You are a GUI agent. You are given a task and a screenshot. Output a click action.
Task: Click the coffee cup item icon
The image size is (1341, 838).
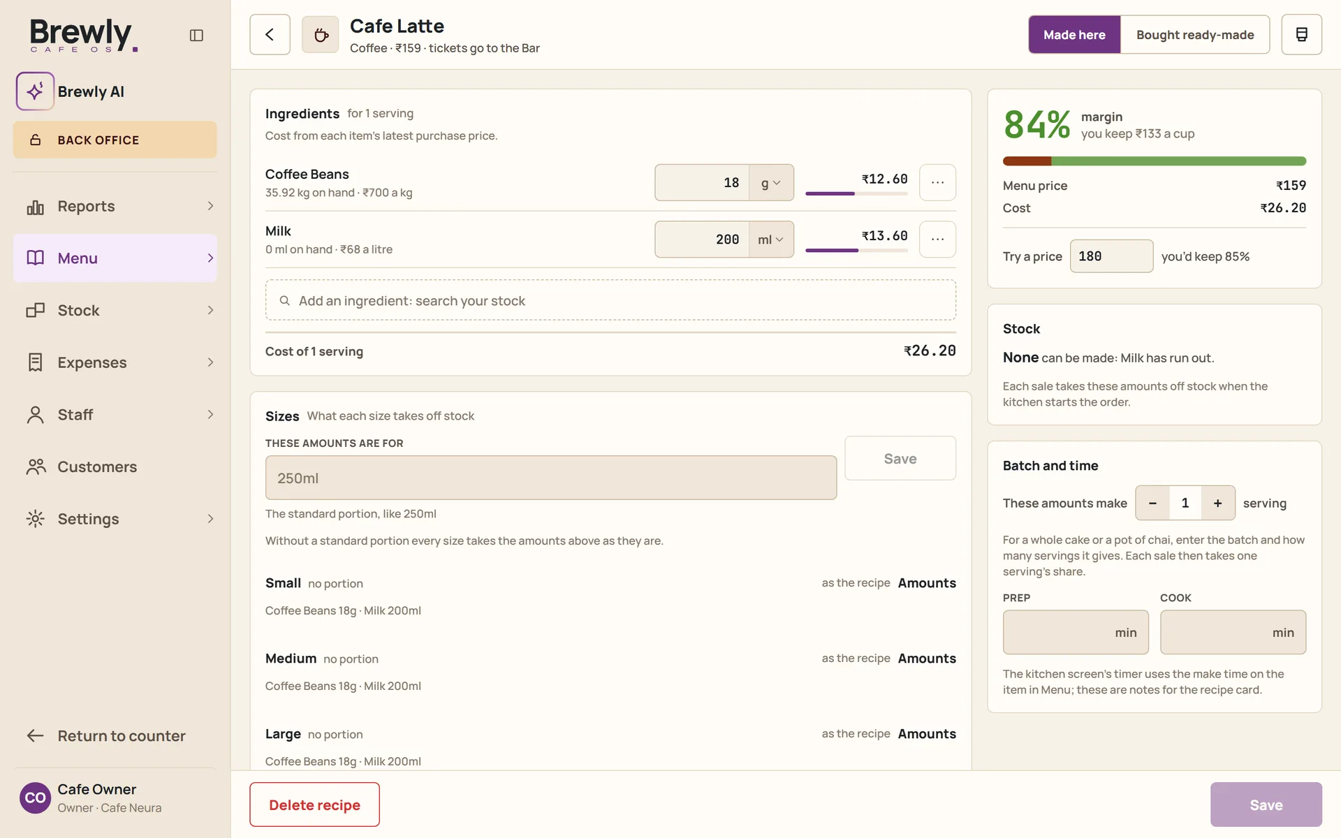321,34
